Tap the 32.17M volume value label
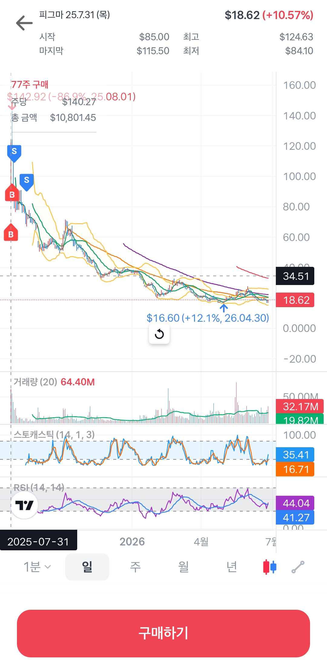 pyautogui.click(x=300, y=406)
